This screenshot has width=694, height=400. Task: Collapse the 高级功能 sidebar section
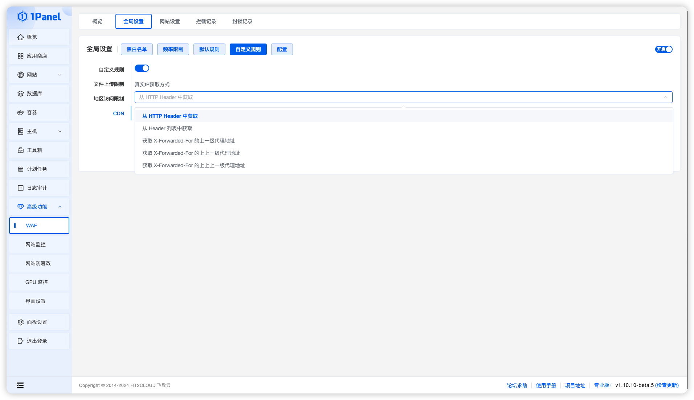[60, 206]
